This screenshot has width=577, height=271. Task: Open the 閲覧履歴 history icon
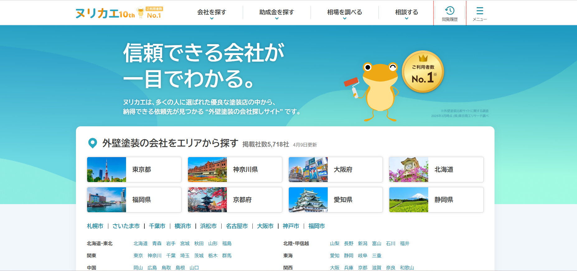450,13
